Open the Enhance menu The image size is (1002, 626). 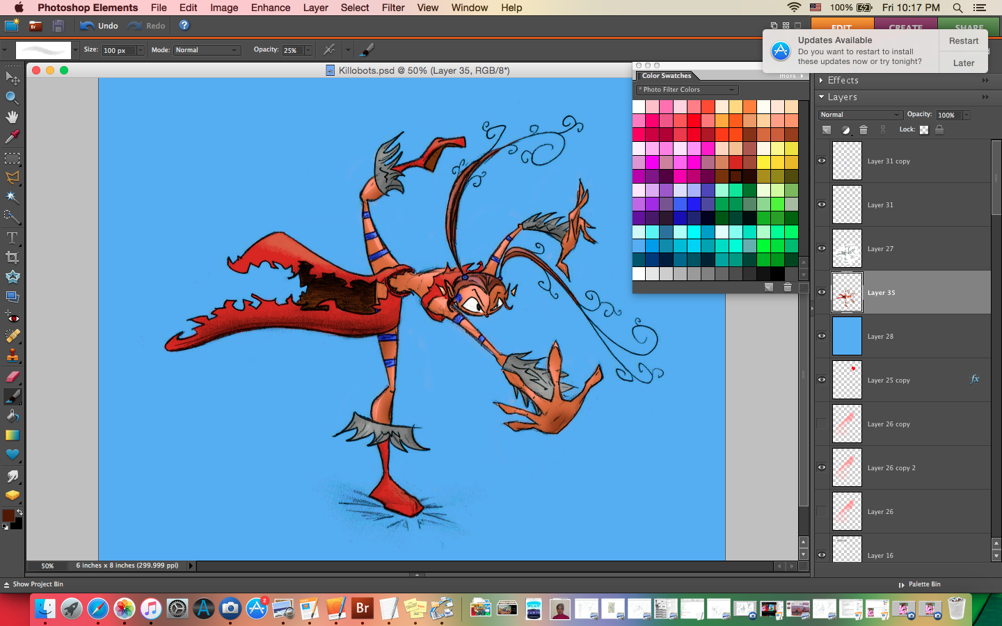tap(271, 8)
